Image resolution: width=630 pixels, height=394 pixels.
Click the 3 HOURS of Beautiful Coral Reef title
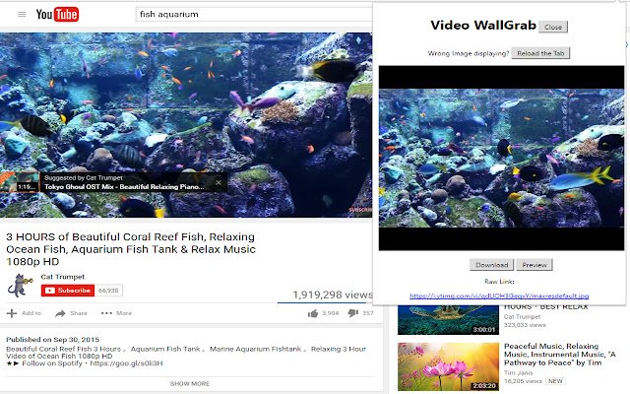[x=131, y=249]
